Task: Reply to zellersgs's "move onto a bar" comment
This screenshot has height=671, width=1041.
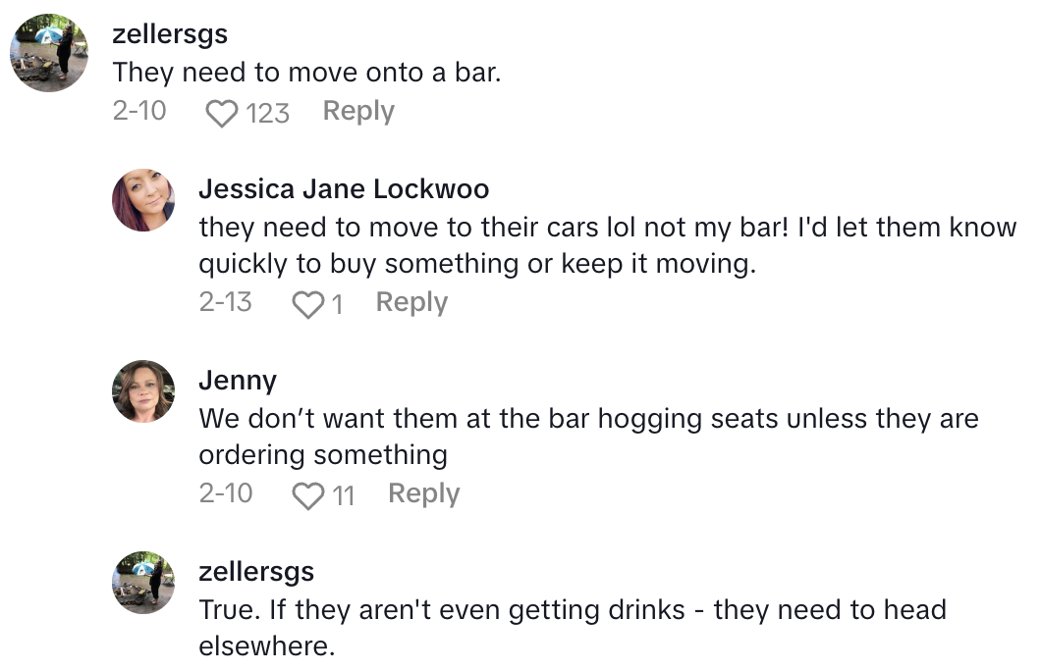Action: click(358, 112)
